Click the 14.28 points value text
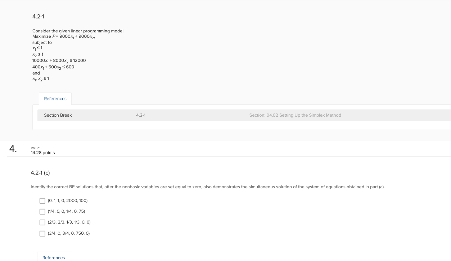Viewport: 451px width, 261px height. (x=43, y=153)
